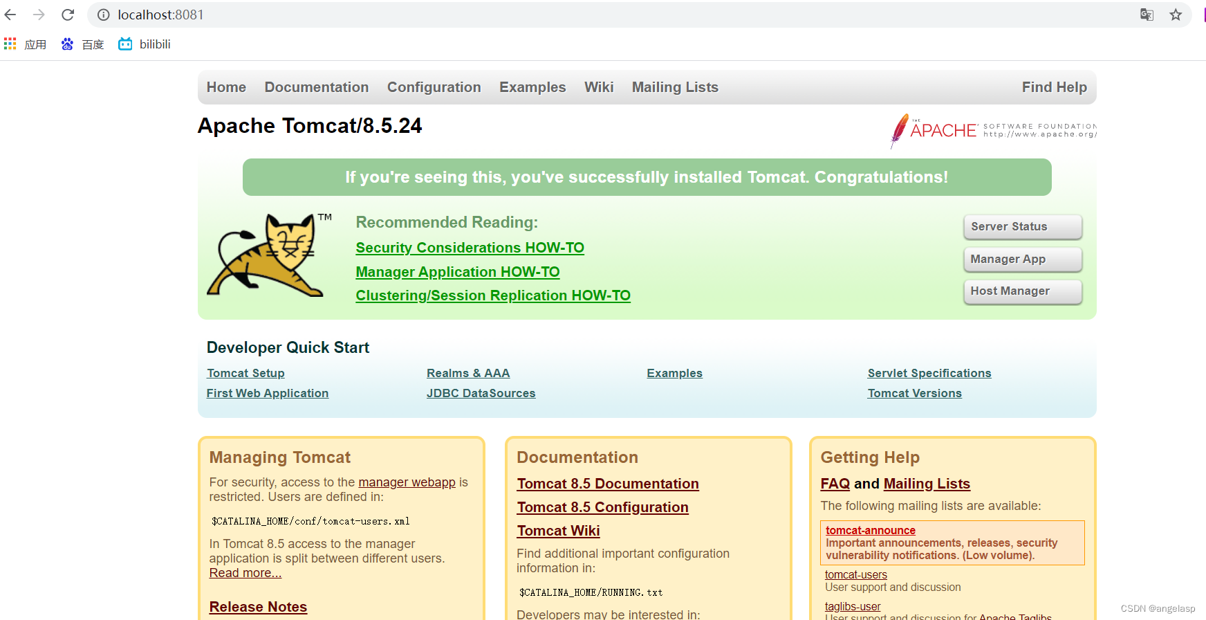Click the Apache Tomcat/8.5.24 heading

(x=310, y=126)
